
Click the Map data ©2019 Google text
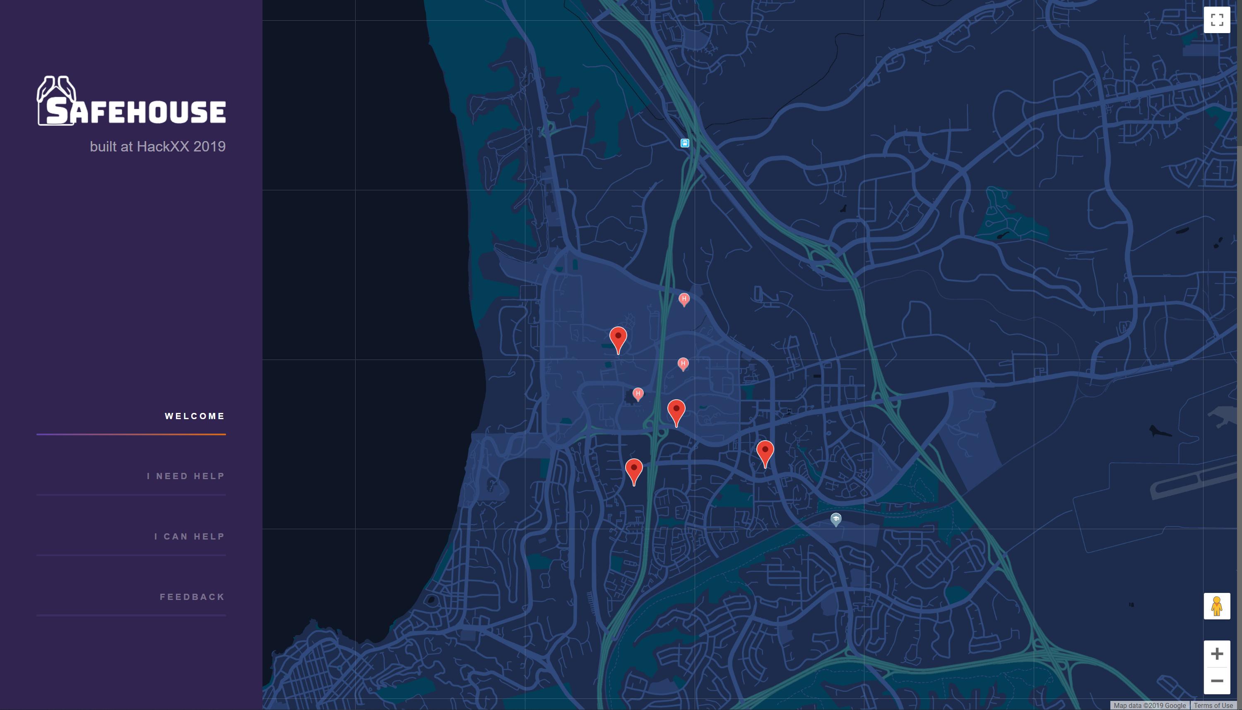[x=1149, y=705]
